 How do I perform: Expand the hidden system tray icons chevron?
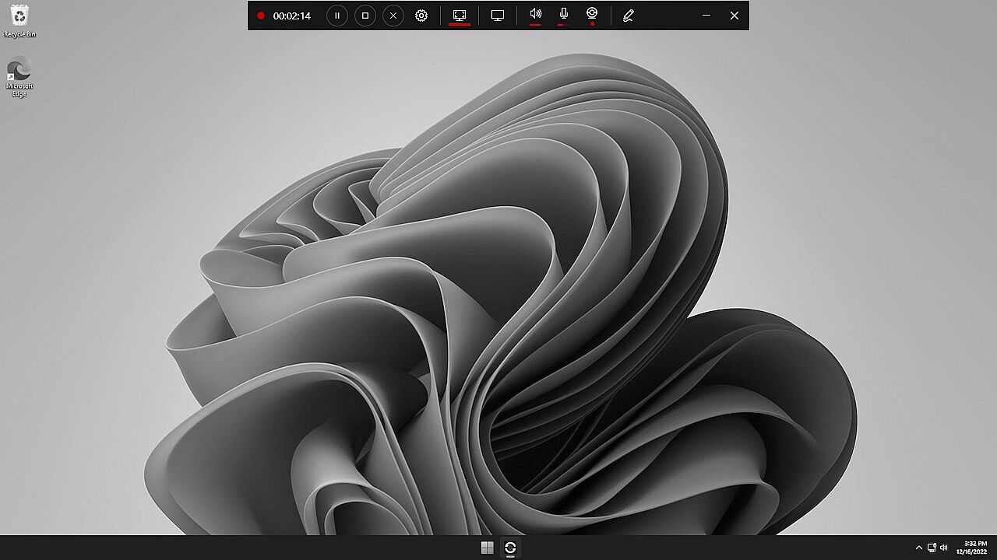click(918, 548)
